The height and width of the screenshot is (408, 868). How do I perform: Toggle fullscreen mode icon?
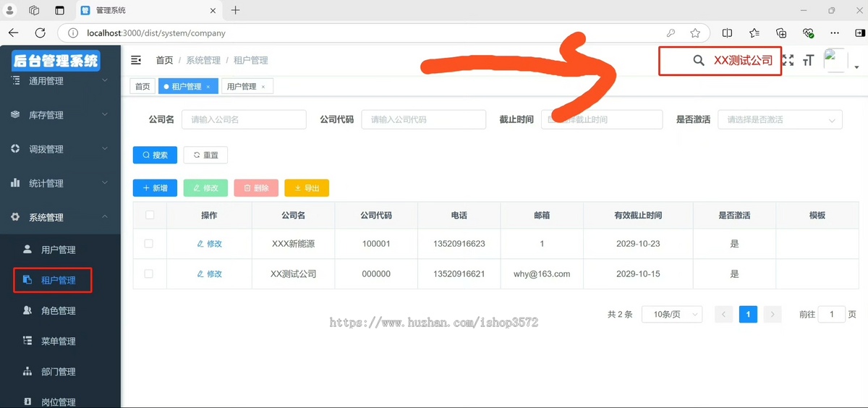788,61
